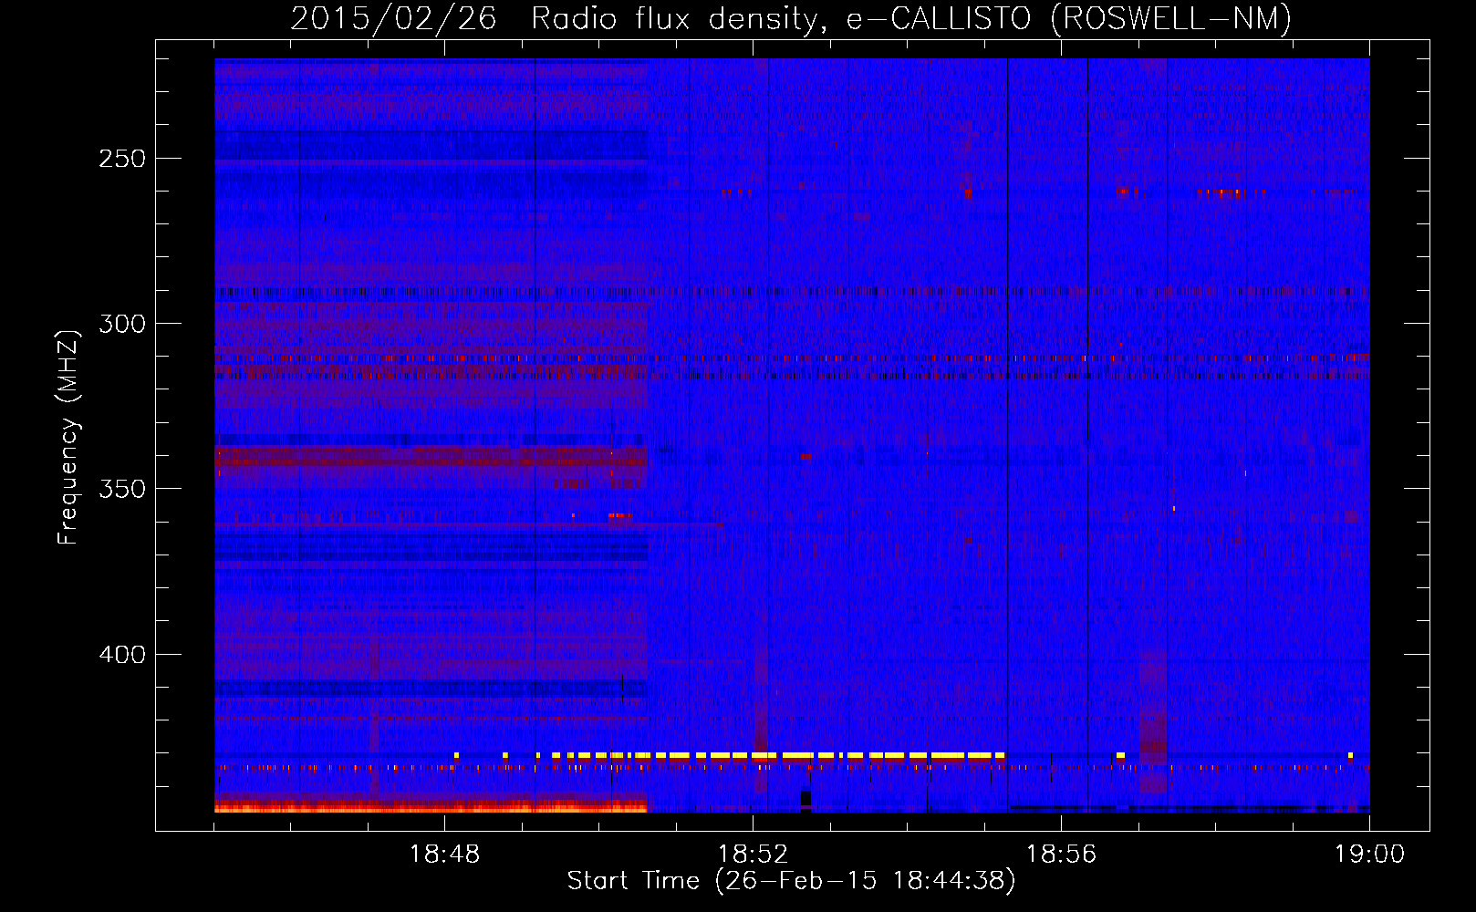Click the 'Start Time (26-Feb-15 18:44:38)' axis label

click(x=791, y=881)
